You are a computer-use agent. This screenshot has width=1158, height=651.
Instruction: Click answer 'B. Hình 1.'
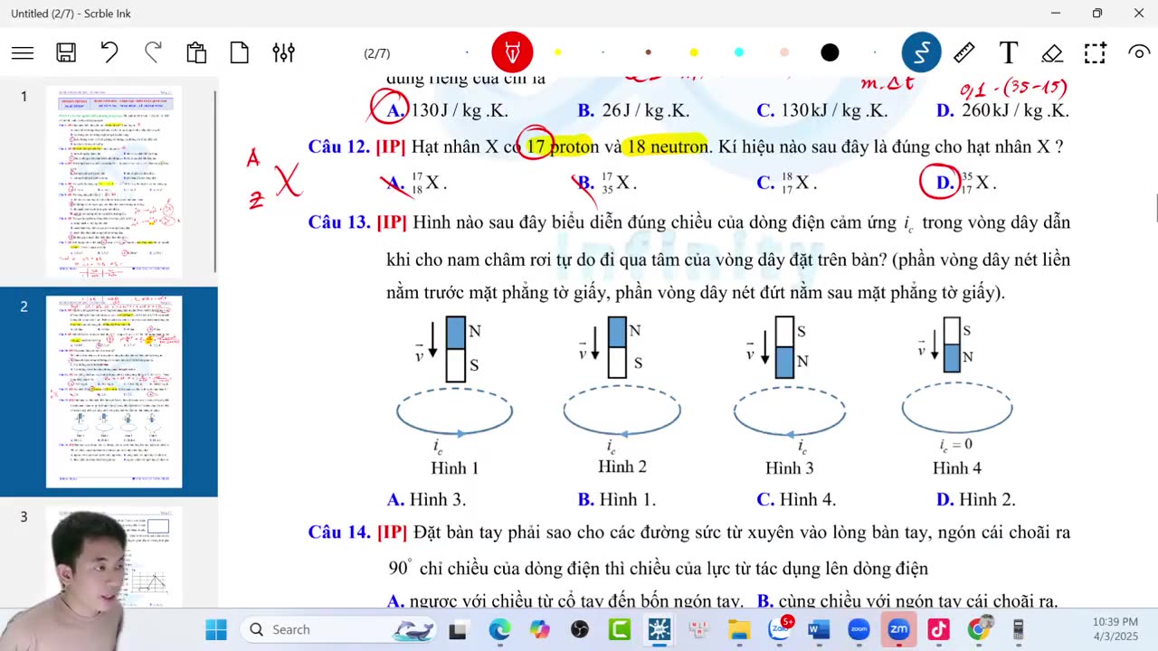coord(617,499)
